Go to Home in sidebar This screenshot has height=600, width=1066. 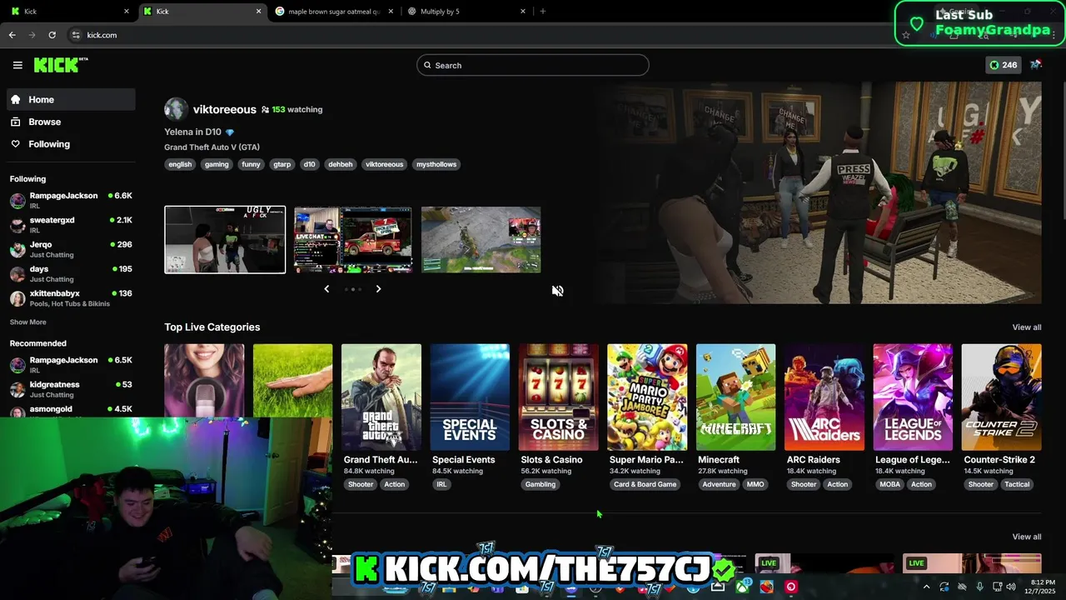71,99
